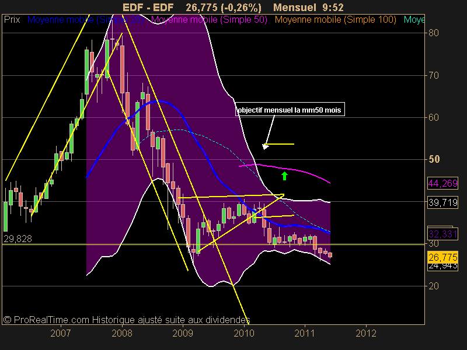Click the green up arrow marker
Viewport: 467px width, 350px height.
pyautogui.click(x=284, y=176)
